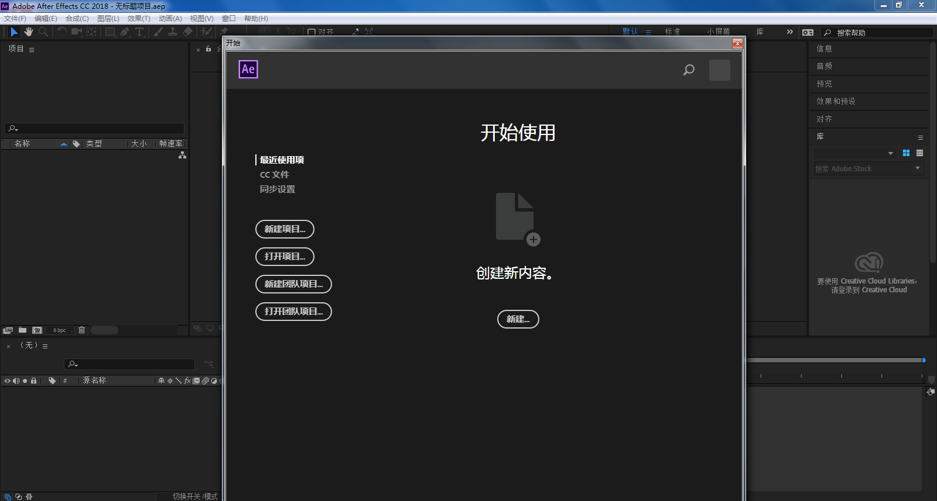This screenshot has width=937, height=501.
Task: Sort project by 名称 column arrow
Action: click(64, 144)
